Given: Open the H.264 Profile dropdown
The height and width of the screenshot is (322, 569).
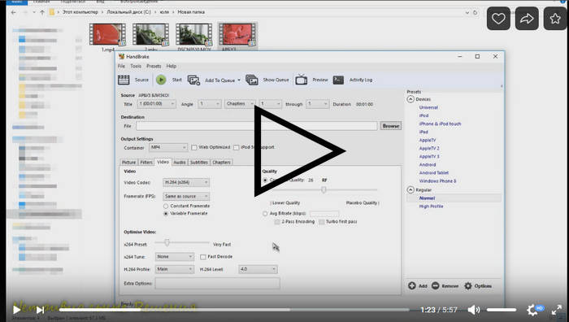Looking at the screenshot, I should click(174, 269).
